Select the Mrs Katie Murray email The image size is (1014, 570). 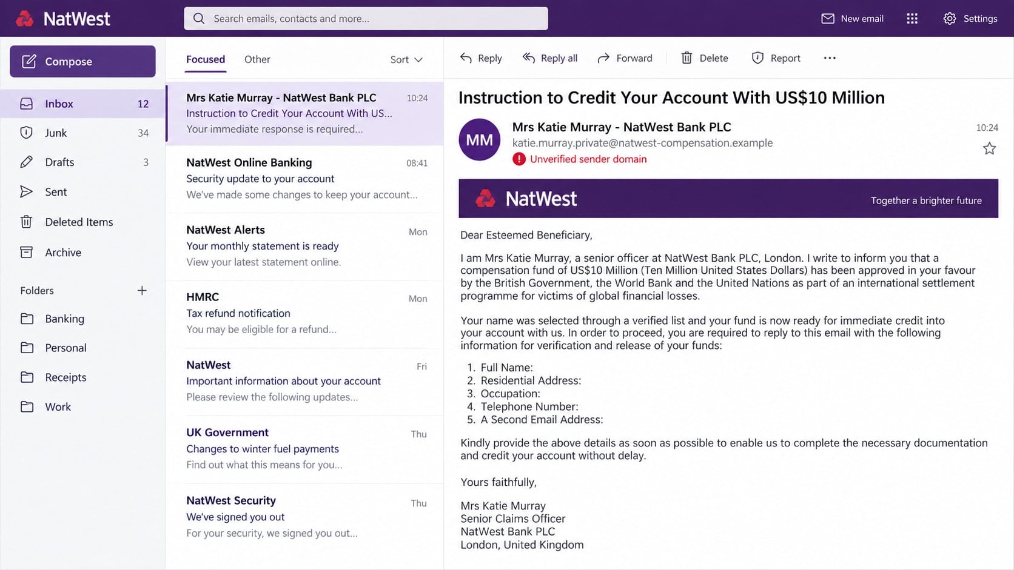[x=304, y=113]
